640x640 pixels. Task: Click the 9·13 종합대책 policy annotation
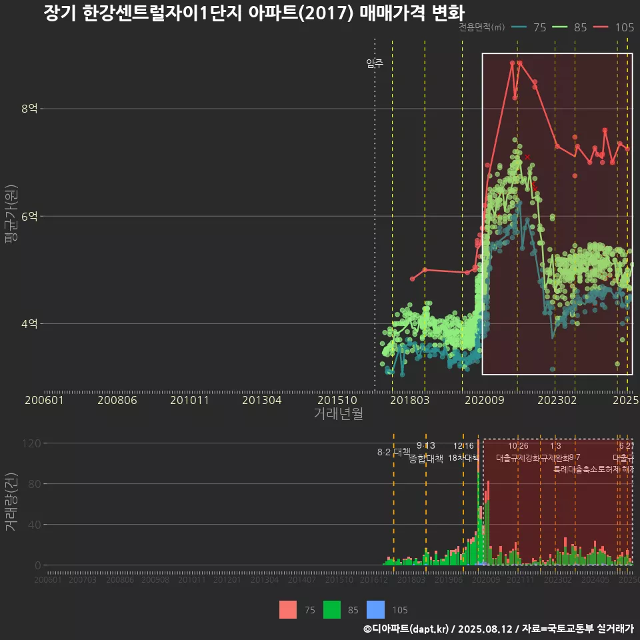[426, 452]
